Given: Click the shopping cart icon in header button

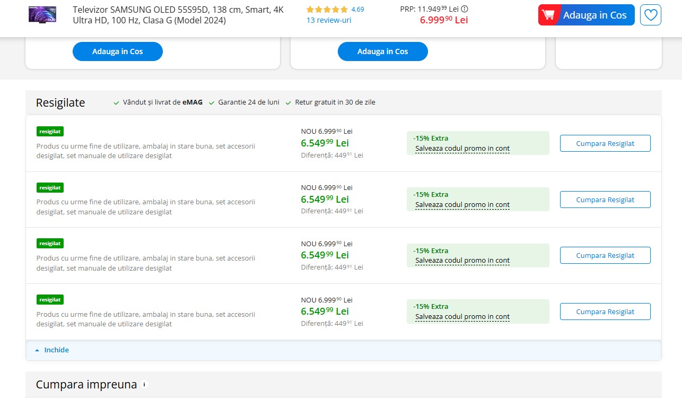Looking at the screenshot, I should point(548,15).
